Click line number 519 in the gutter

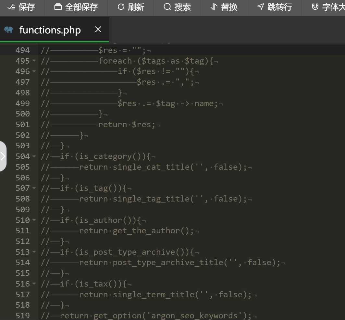(x=22, y=315)
